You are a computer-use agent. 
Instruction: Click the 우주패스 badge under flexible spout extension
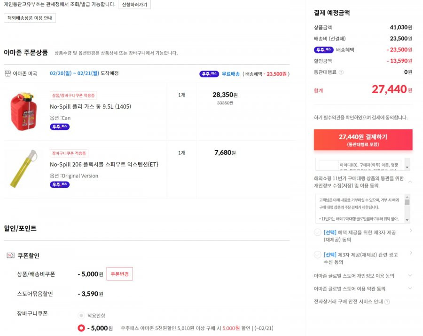click(60, 184)
